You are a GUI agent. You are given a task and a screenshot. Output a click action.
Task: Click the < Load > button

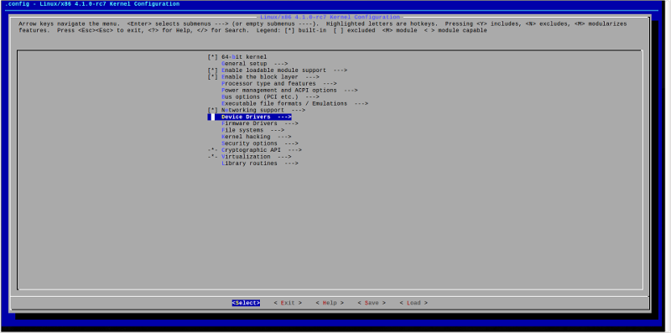(414, 303)
